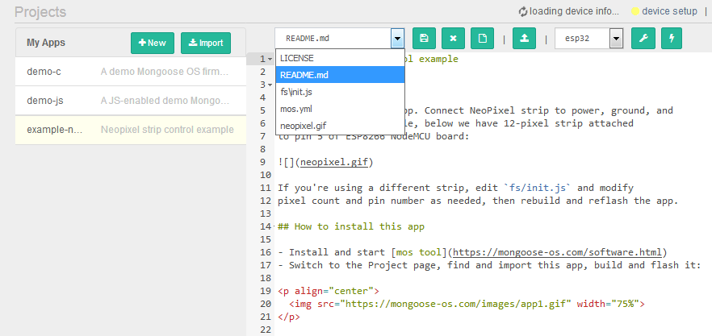This screenshot has height=336, width=712.
Task: Click the save file icon
Action: (x=425, y=39)
